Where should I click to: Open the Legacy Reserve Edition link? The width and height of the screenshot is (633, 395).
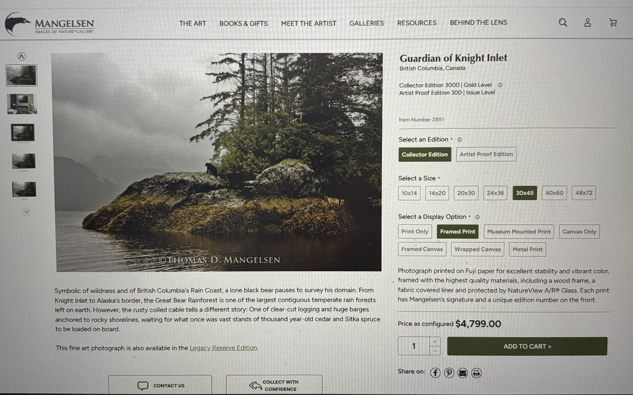pos(223,348)
